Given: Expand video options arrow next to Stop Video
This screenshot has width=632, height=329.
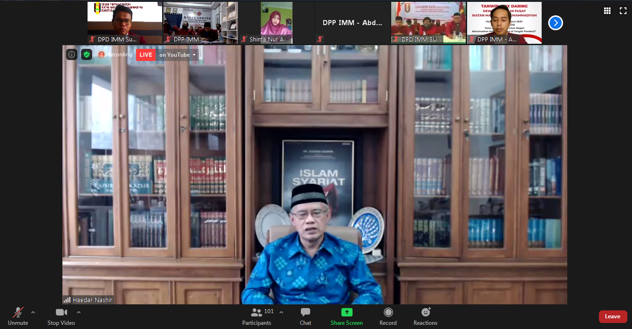Looking at the screenshot, I should (78, 312).
